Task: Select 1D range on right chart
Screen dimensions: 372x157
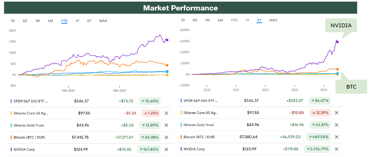Action: [183, 20]
